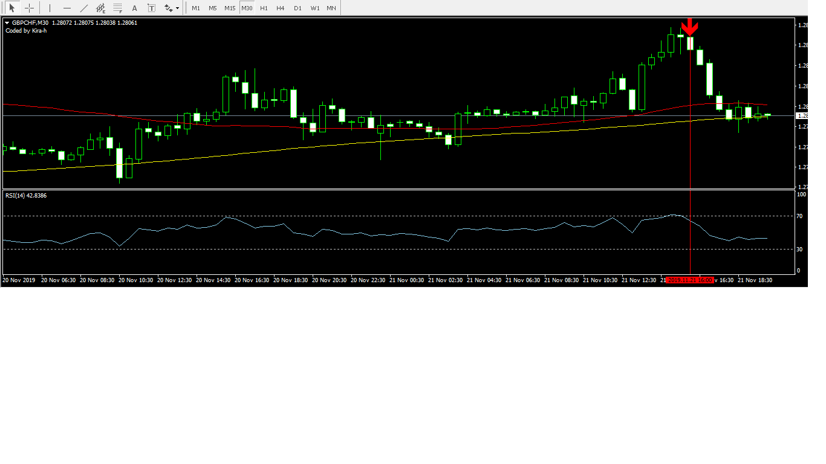Select the D1 daily timeframe
The width and height of the screenshot is (826, 464).
point(298,8)
